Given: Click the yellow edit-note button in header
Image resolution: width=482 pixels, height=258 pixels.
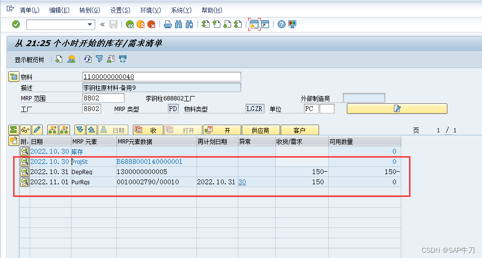Looking at the screenshot, I should pos(397,109).
